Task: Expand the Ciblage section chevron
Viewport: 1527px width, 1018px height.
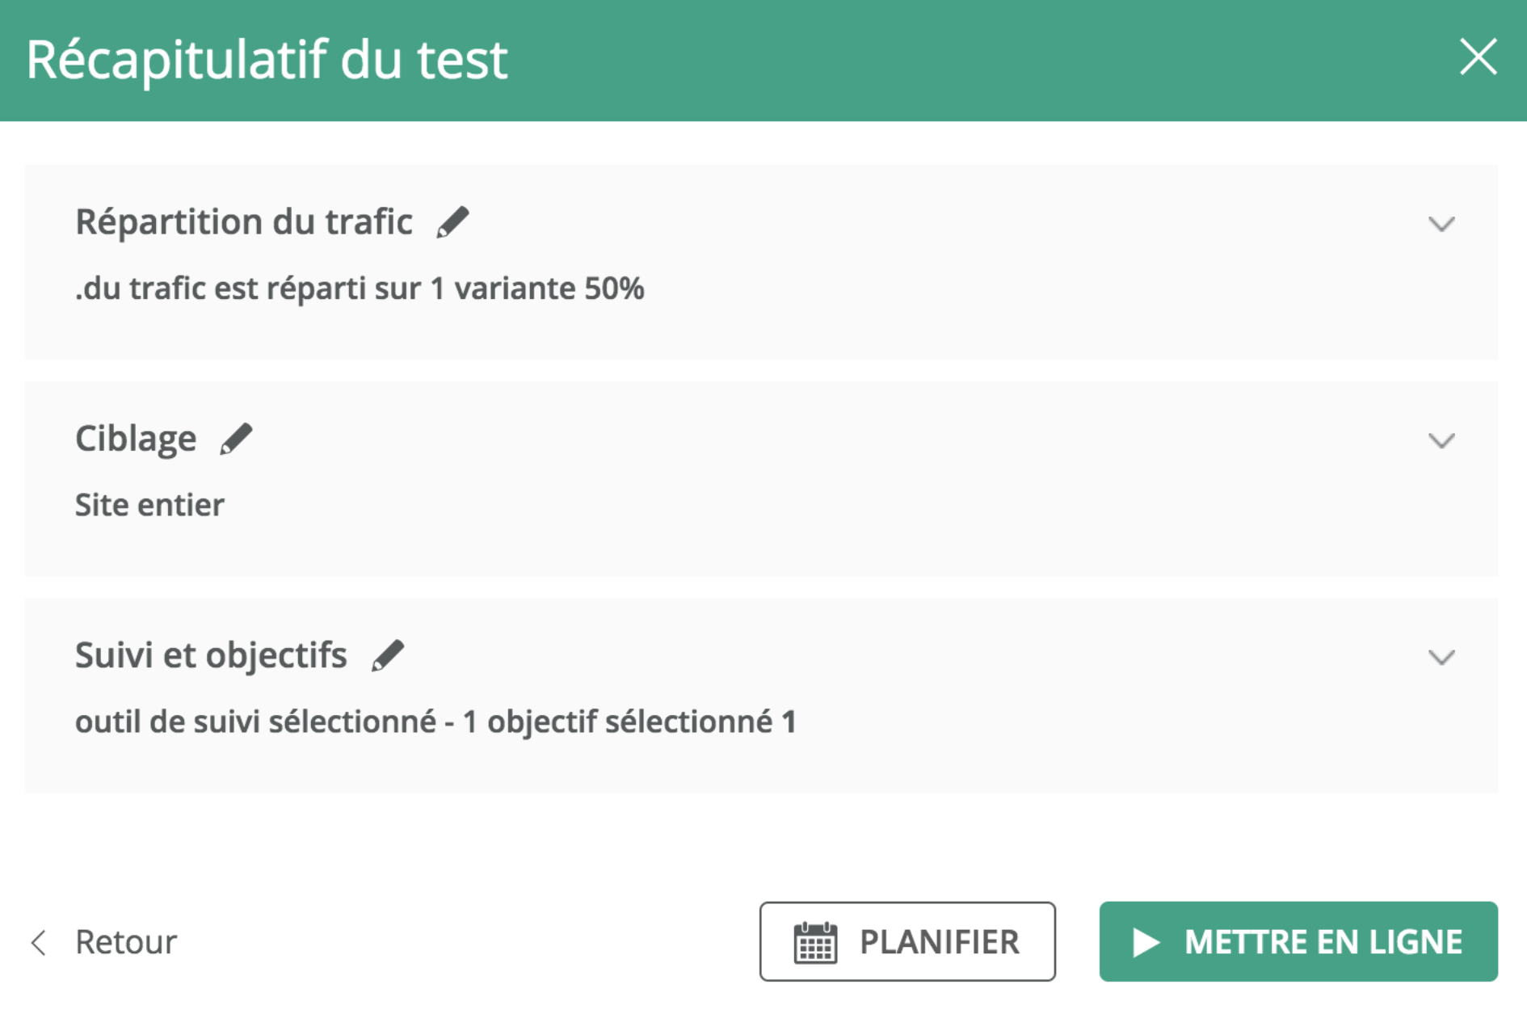Action: point(1441,440)
